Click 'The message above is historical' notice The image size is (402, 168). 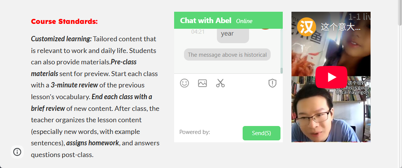pyautogui.click(x=227, y=54)
